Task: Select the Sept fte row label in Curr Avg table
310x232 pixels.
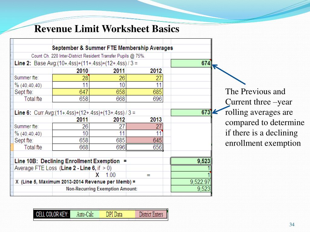Action: pos(24,140)
